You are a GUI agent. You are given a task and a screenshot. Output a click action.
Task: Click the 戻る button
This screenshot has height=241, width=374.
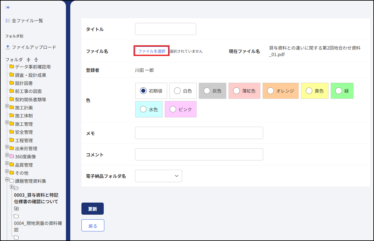pyautogui.click(x=93, y=226)
